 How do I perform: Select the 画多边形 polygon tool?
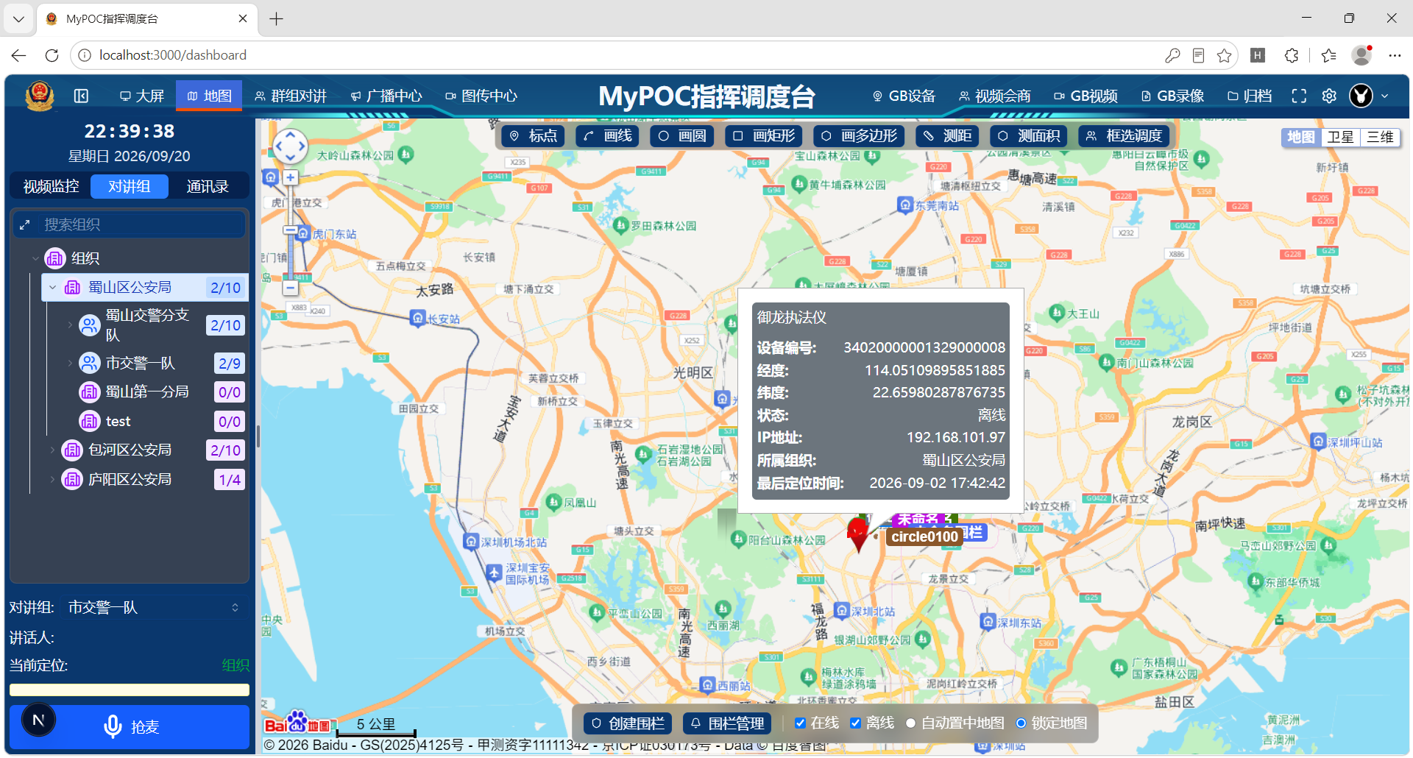click(859, 136)
